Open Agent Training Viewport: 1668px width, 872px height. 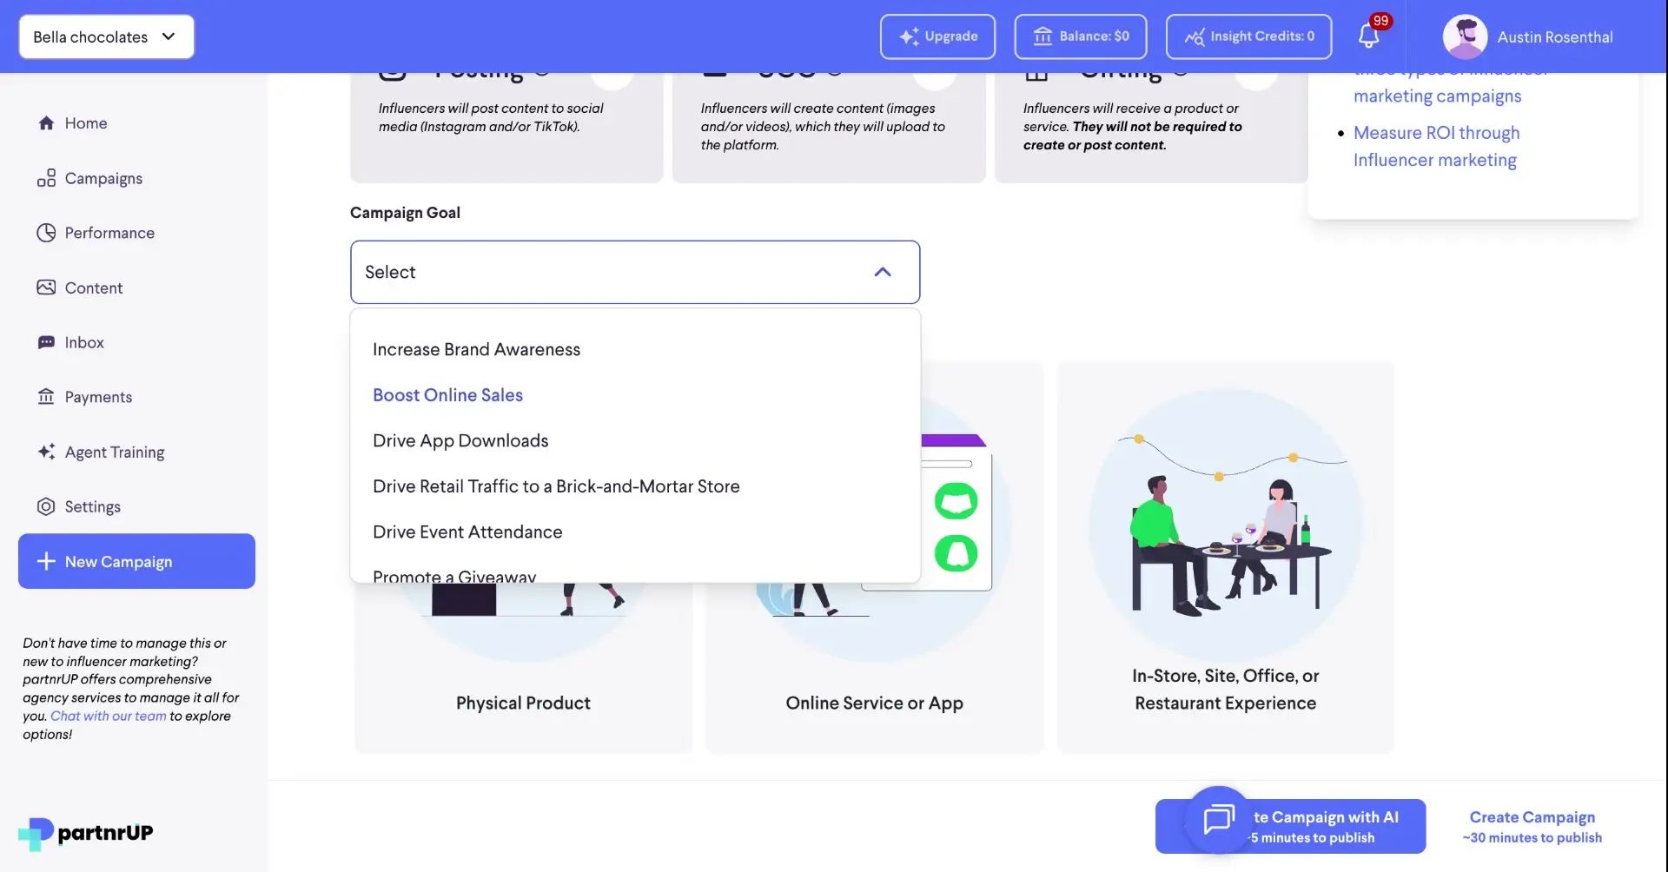(114, 452)
